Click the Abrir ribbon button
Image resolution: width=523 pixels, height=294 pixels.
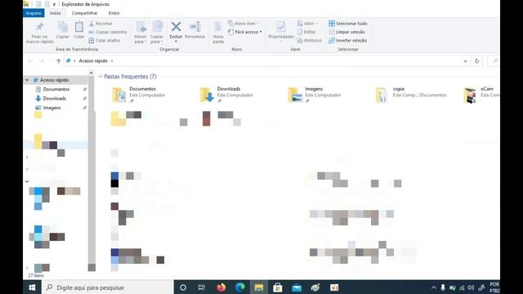click(x=307, y=24)
